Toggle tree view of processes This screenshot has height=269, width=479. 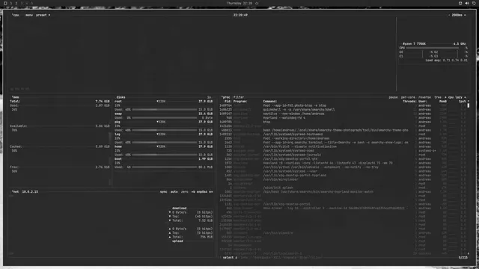(438, 97)
